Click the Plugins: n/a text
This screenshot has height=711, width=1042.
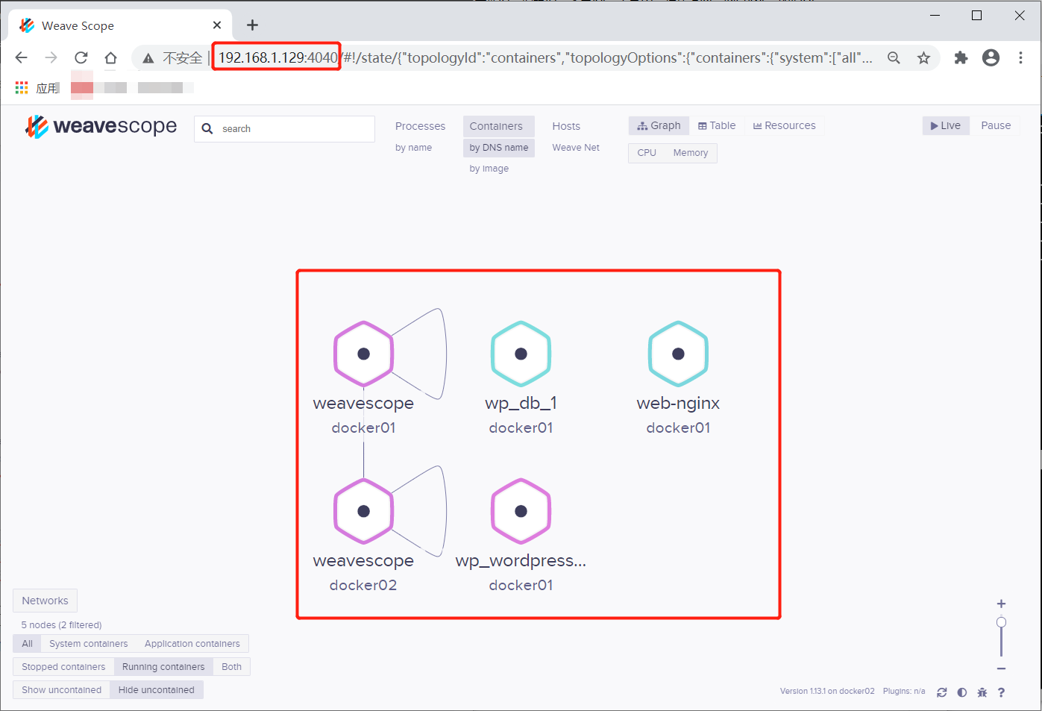point(904,692)
